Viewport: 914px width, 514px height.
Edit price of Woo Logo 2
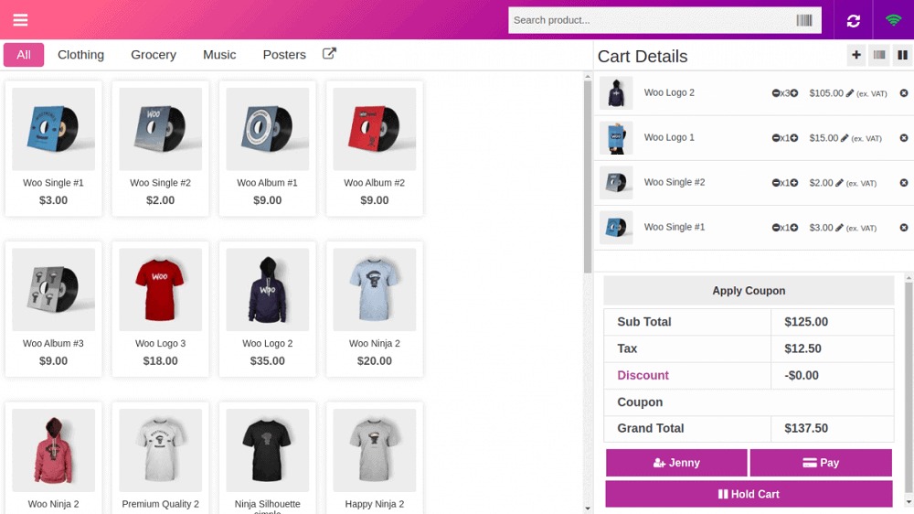(850, 93)
